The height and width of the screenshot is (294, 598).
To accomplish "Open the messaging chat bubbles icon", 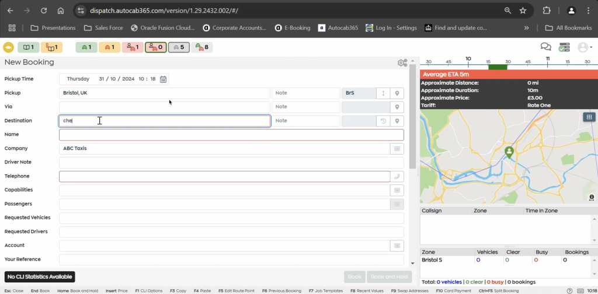I will (x=546, y=47).
